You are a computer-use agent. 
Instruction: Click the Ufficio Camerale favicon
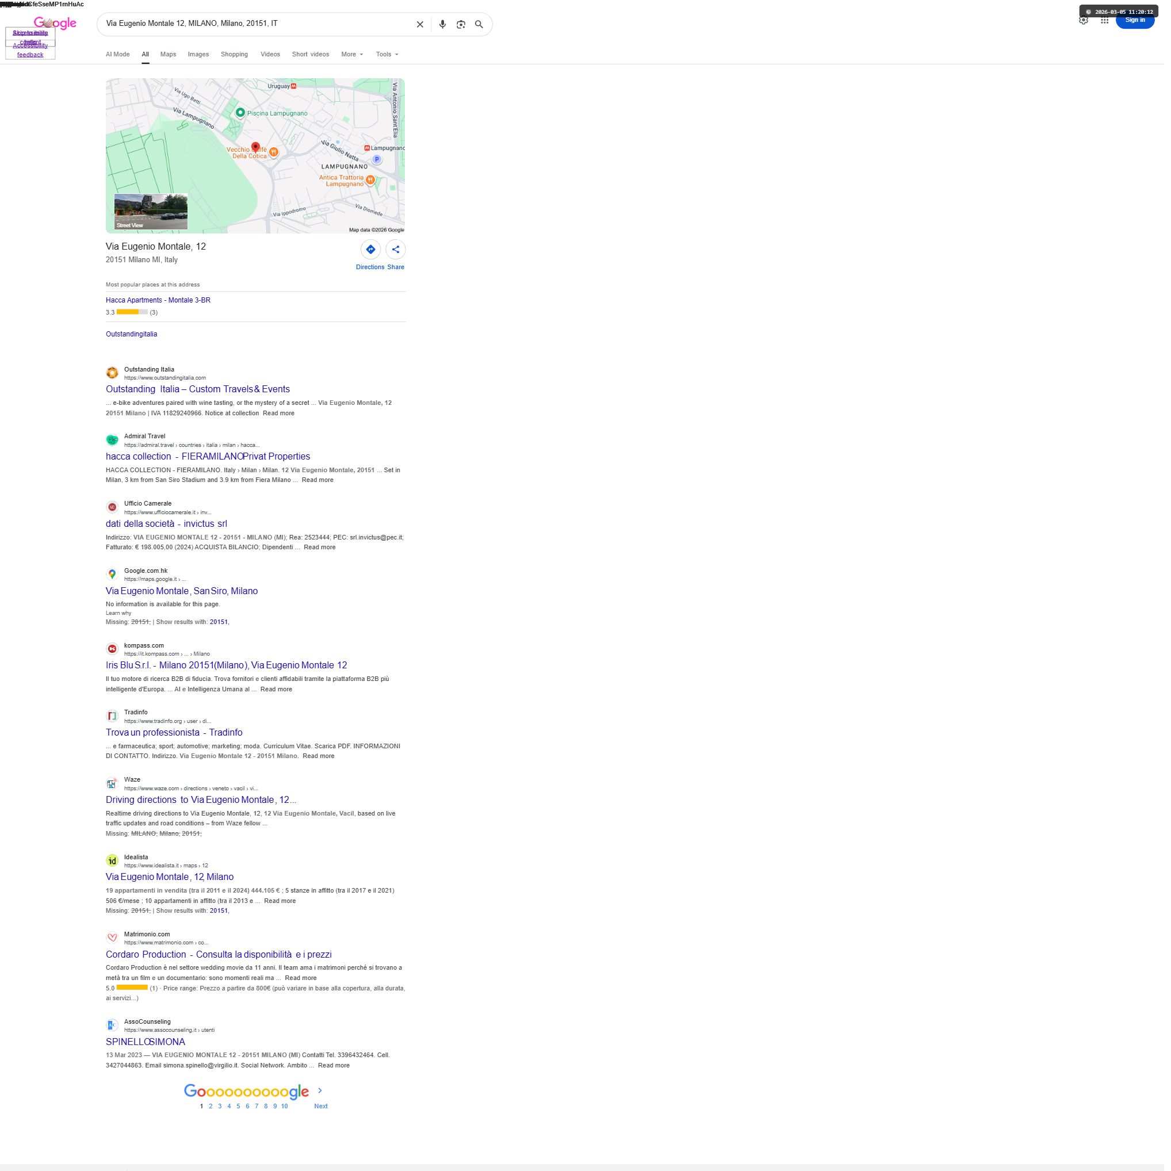pyautogui.click(x=113, y=510)
